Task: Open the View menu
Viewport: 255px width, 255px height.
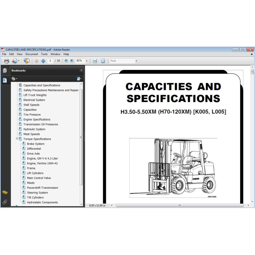Action: pos(20,54)
